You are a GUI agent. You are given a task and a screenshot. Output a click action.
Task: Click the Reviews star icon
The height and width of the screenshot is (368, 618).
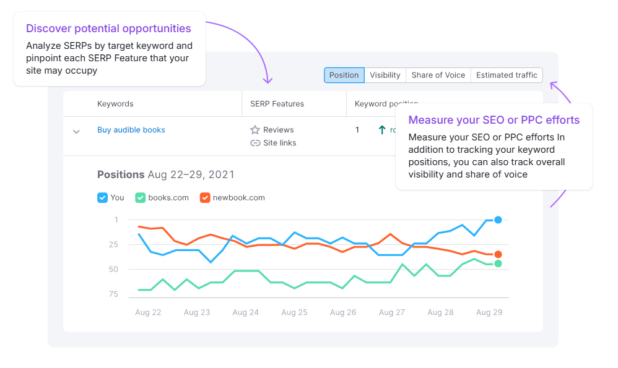tap(255, 130)
